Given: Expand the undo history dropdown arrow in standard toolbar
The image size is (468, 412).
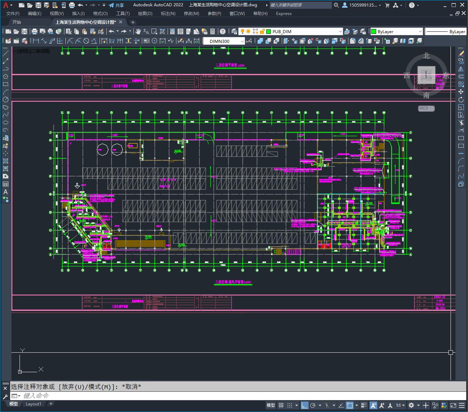Looking at the screenshot, I should [118, 31].
